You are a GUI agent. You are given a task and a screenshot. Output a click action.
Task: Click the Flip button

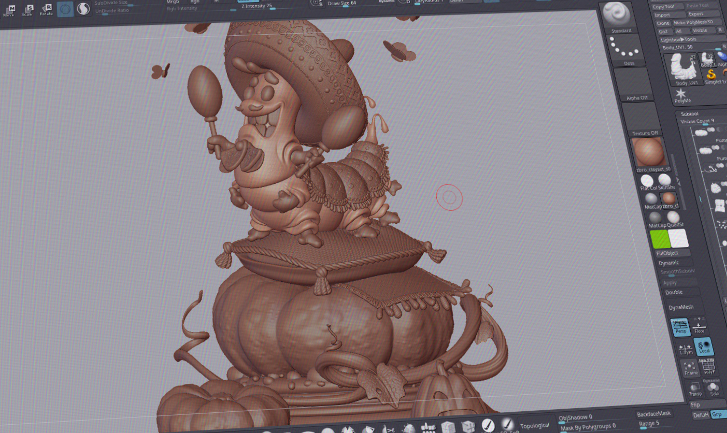click(707, 405)
